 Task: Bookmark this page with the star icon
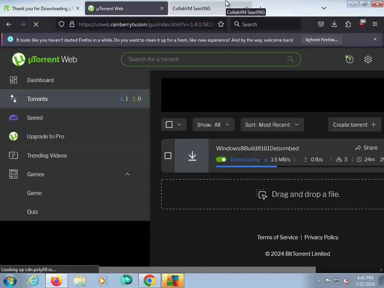[221, 24]
